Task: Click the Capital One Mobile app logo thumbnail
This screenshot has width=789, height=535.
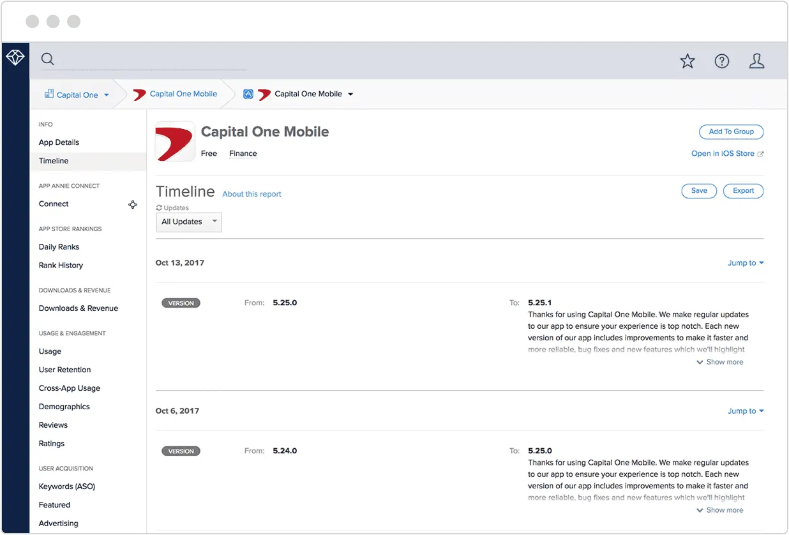Action: 175,142
